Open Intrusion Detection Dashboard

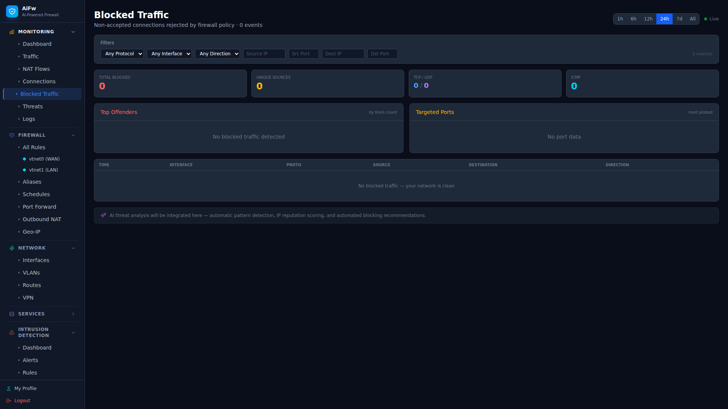[42, 348]
